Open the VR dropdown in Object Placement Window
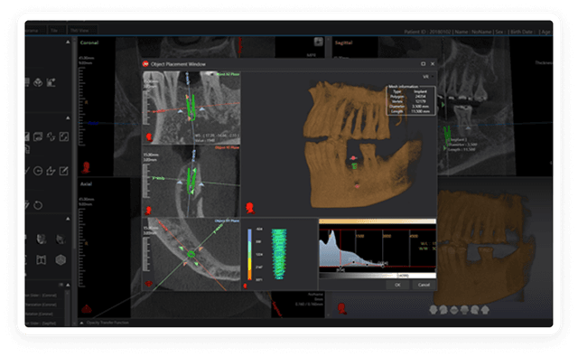The image size is (578, 357). (x=427, y=76)
